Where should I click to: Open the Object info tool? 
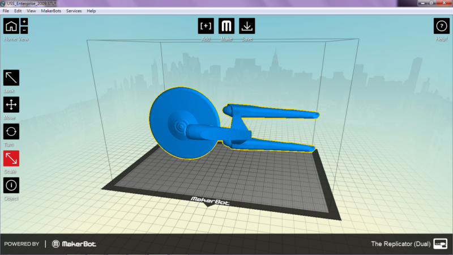11,185
